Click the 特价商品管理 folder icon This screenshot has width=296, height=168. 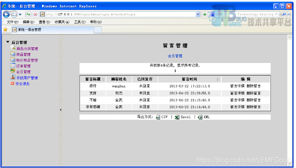13,60
